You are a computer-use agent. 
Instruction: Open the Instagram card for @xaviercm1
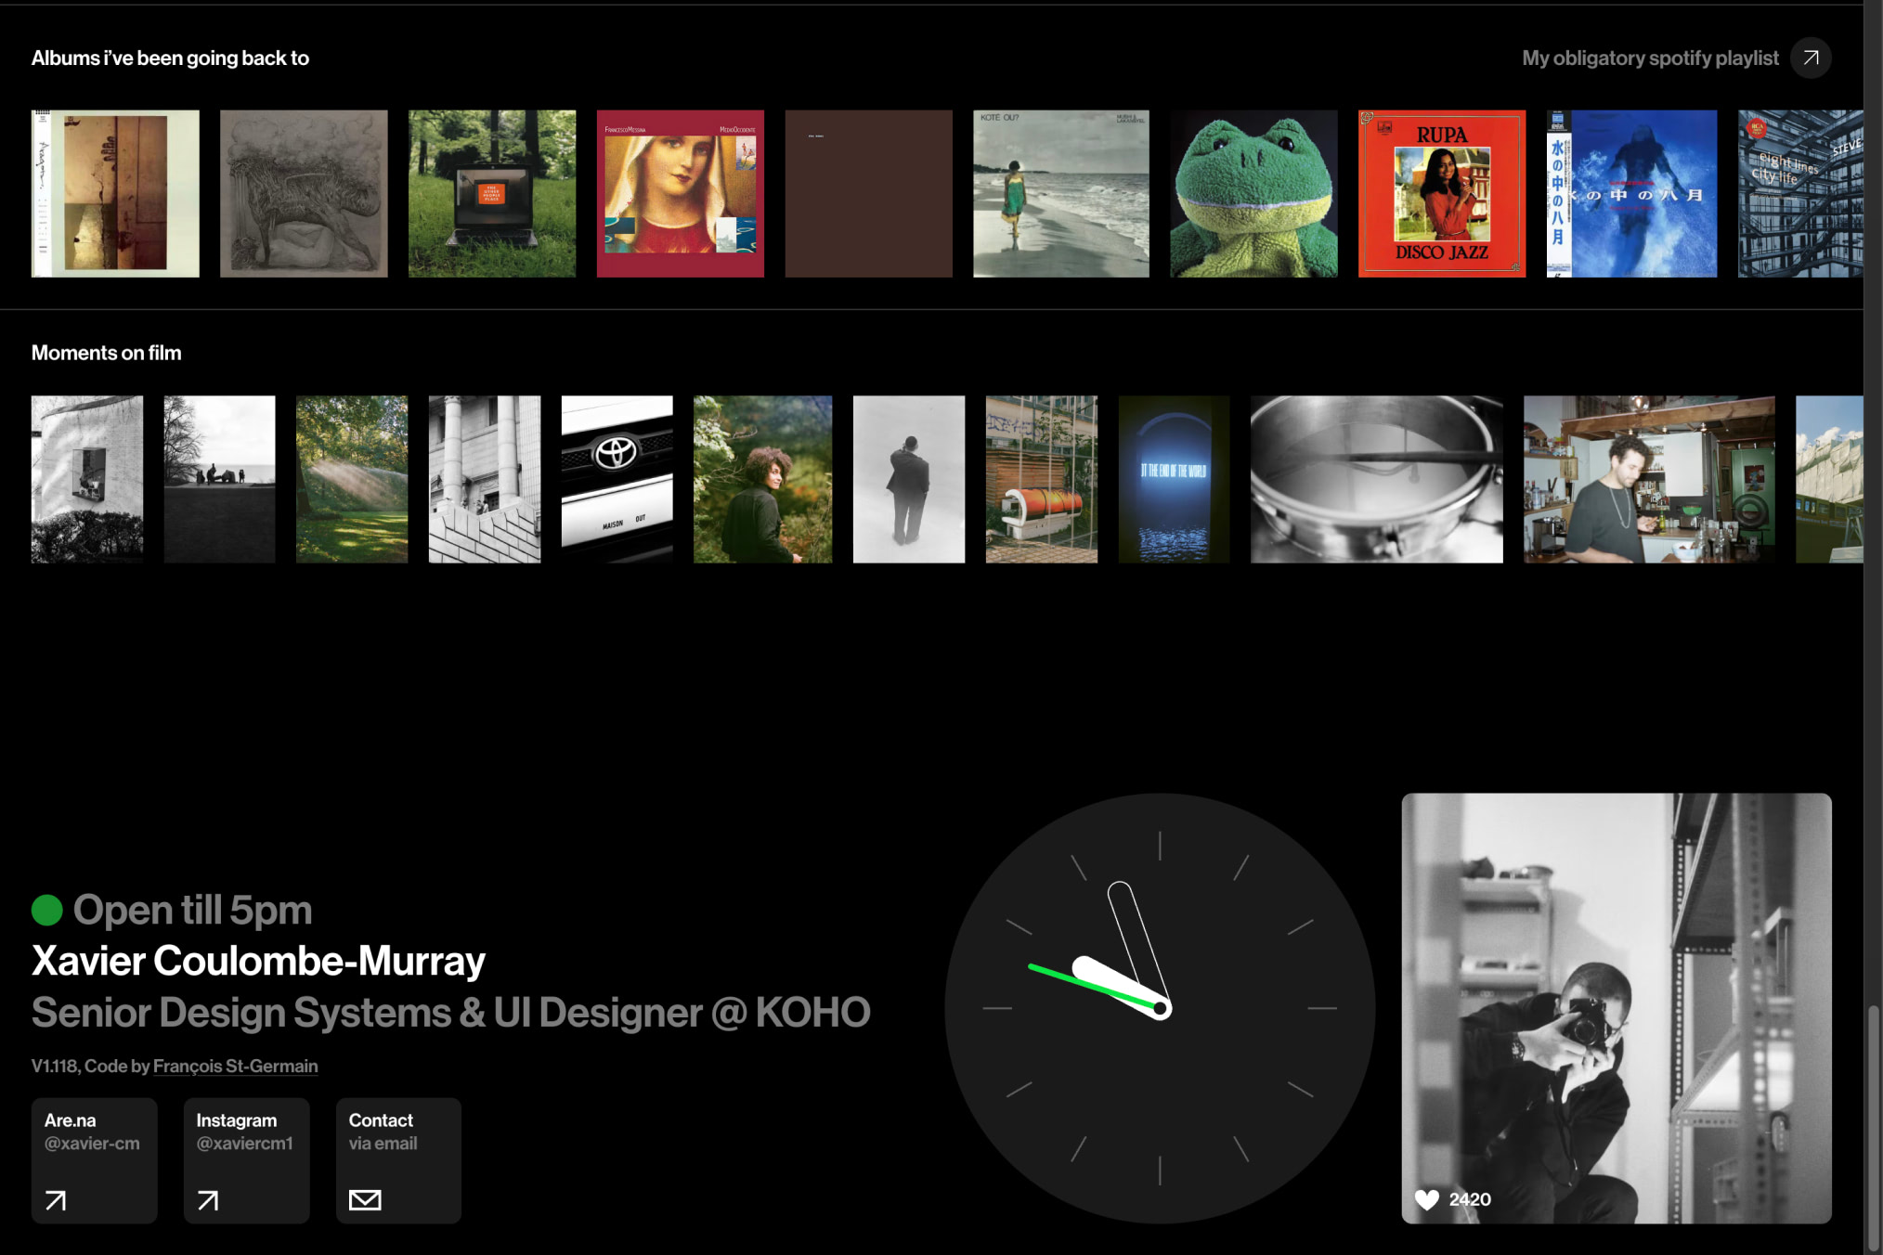click(x=246, y=1160)
